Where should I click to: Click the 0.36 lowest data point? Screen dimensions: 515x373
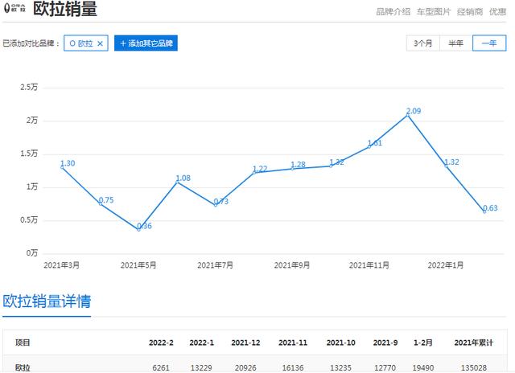(139, 229)
